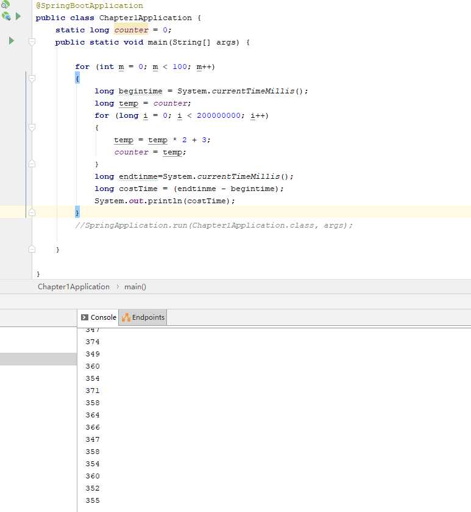Image resolution: width=471 pixels, height=512 pixels.
Task: Click the number 200000000 in the loop condition
Action: tap(219, 115)
